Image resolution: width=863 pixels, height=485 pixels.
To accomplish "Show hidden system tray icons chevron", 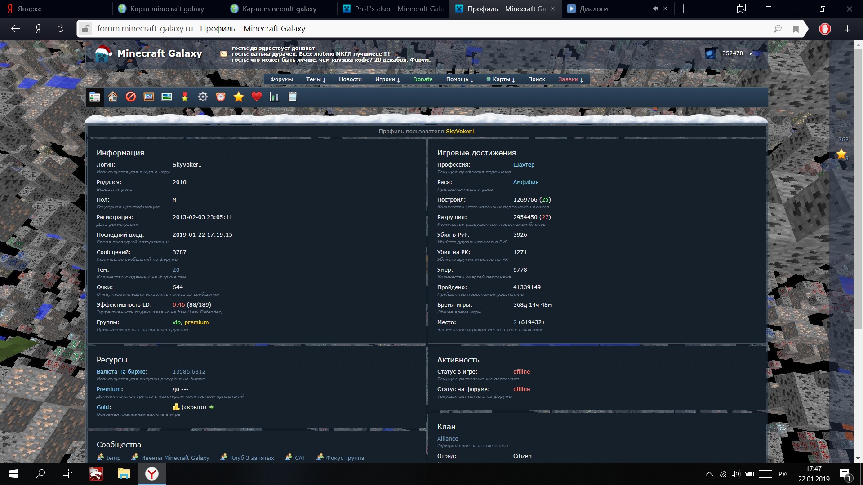I will coord(709,474).
